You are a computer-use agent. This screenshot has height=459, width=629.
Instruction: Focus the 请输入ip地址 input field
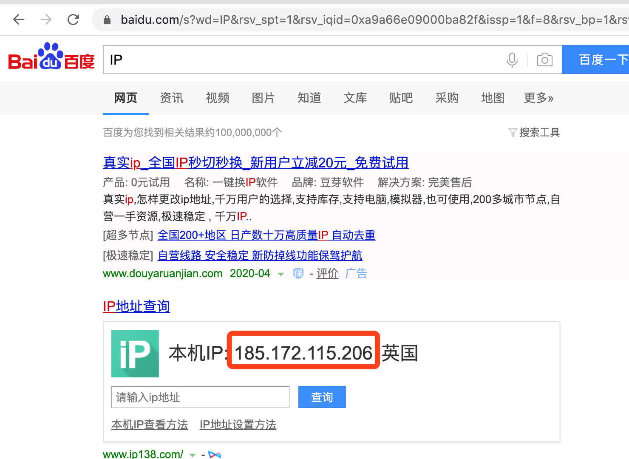201,397
